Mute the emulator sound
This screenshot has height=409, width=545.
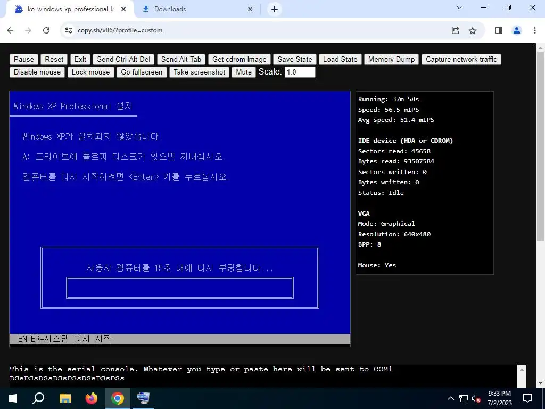point(244,72)
